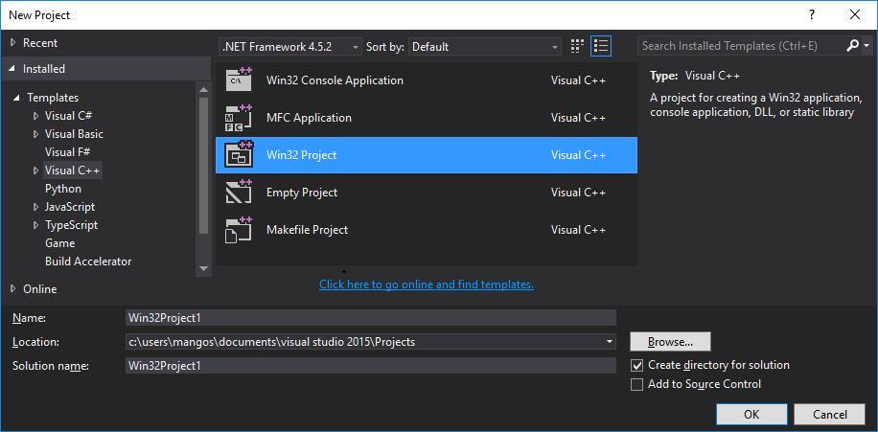Viewport: 878px width, 432px height.
Task: Select Game in templates tree
Action: (60, 243)
